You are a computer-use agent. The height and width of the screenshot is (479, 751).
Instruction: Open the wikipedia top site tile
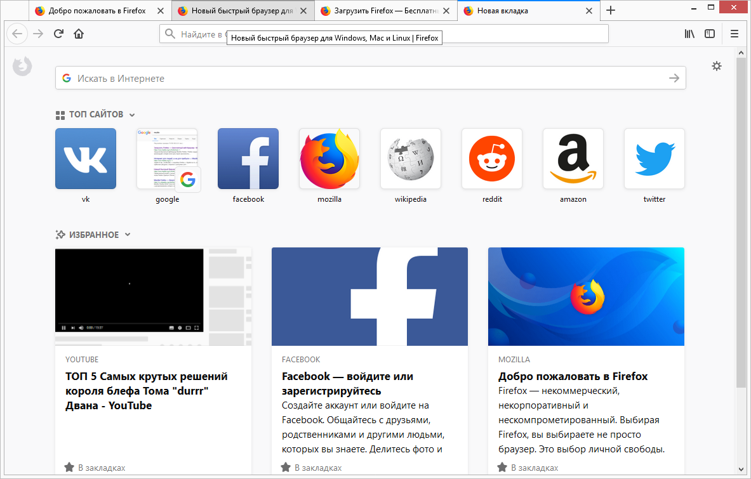coord(411,159)
